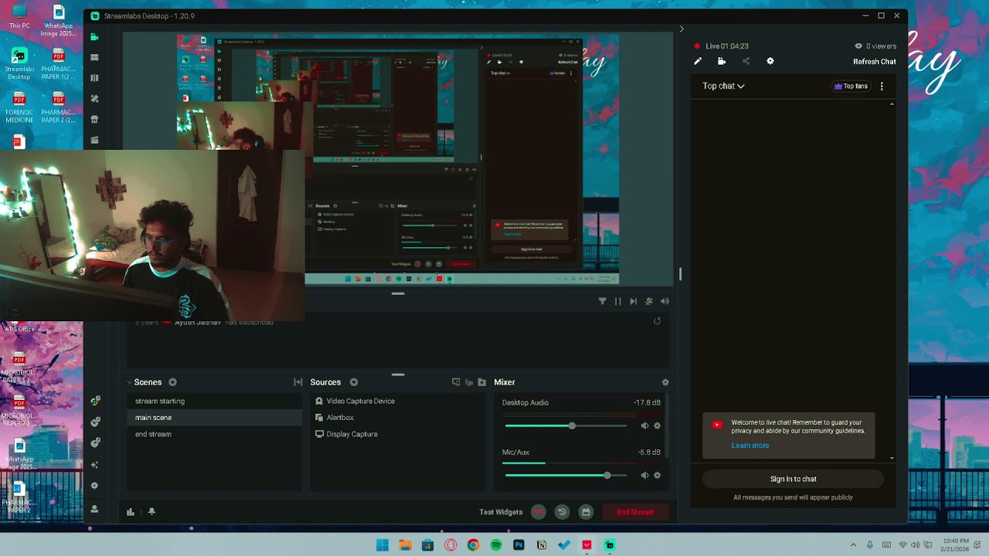Click the add new scene plus icon
989x556 pixels.
pyautogui.click(x=172, y=382)
